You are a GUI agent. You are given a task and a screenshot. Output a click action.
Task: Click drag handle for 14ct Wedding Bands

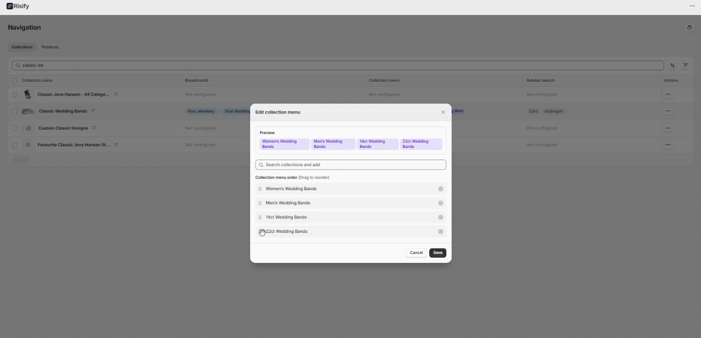[x=260, y=217]
